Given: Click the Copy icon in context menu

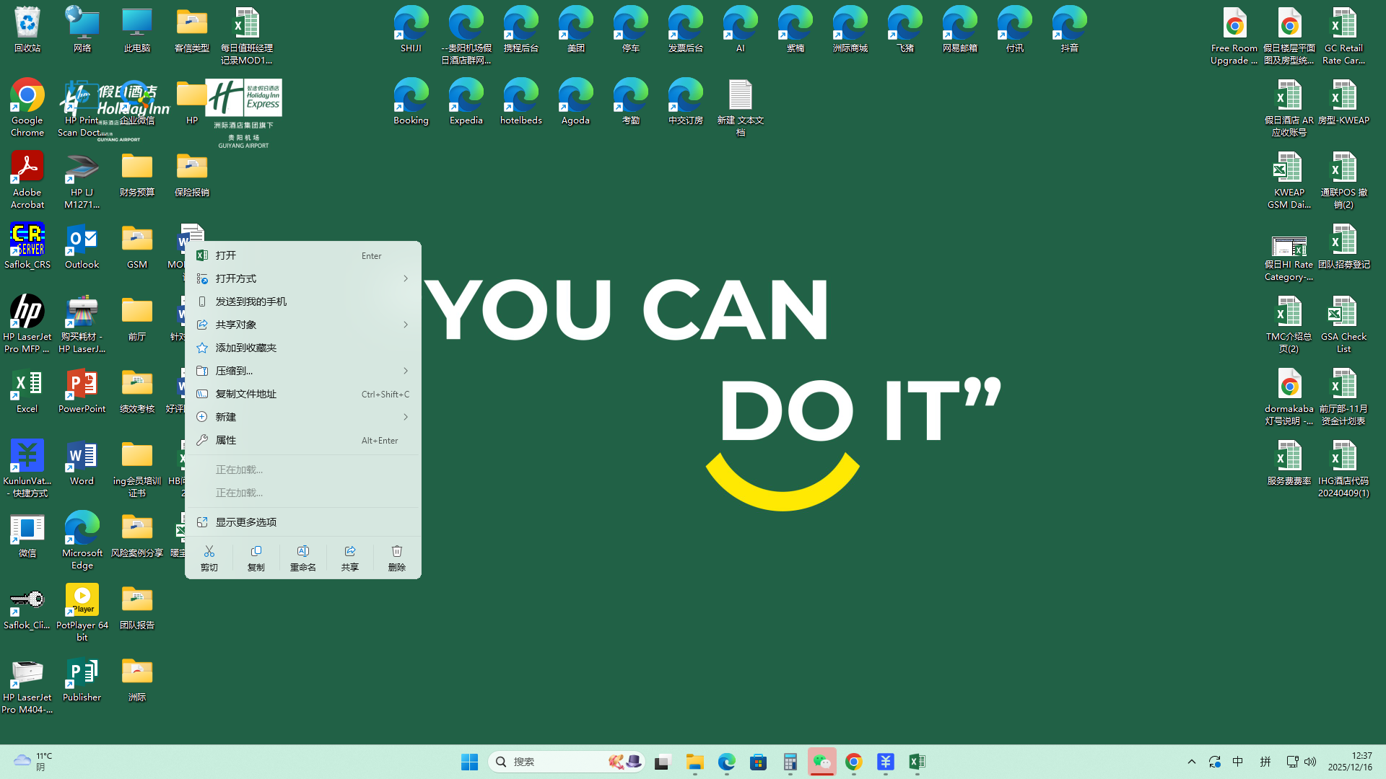Looking at the screenshot, I should pos(256,558).
